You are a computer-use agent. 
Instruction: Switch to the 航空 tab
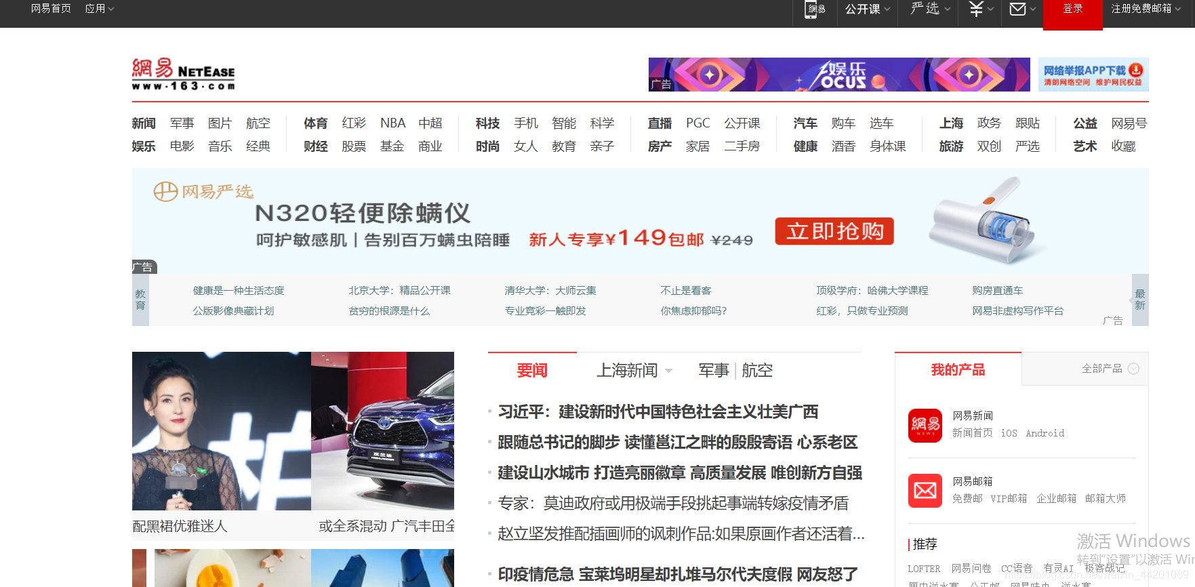point(757,370)
